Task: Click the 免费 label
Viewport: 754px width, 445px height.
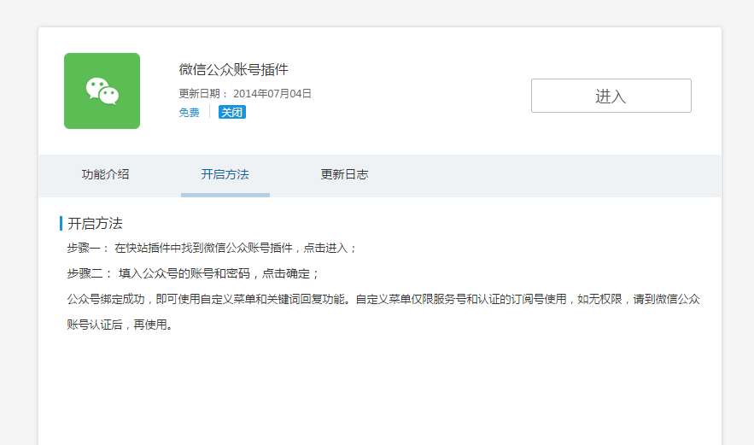Action: [189, 113]
